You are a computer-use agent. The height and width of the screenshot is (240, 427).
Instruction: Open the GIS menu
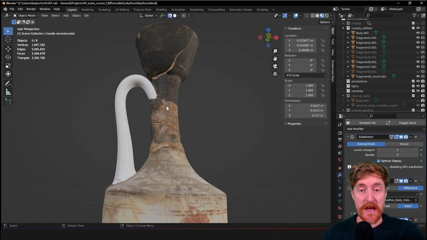tap(86, 16)
